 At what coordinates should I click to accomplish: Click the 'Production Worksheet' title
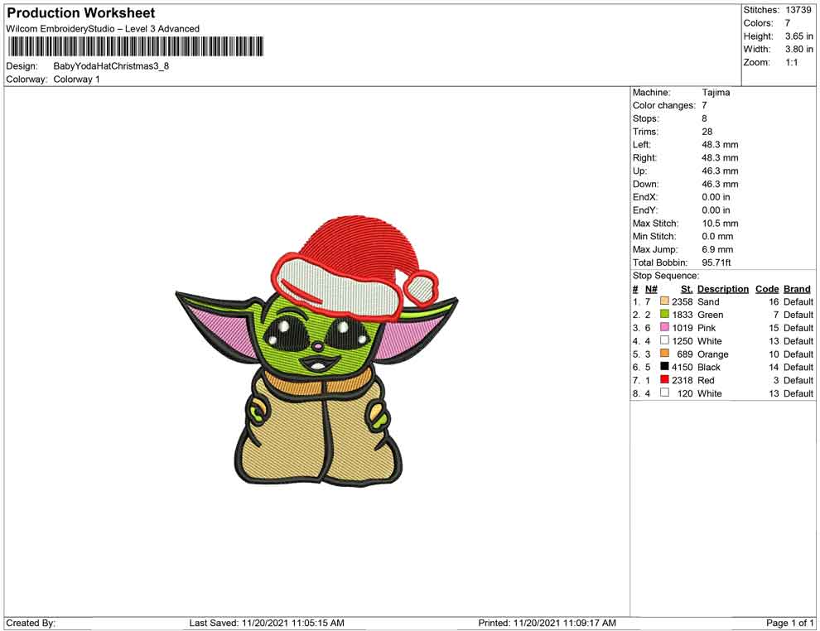click(x=81, y=13)
